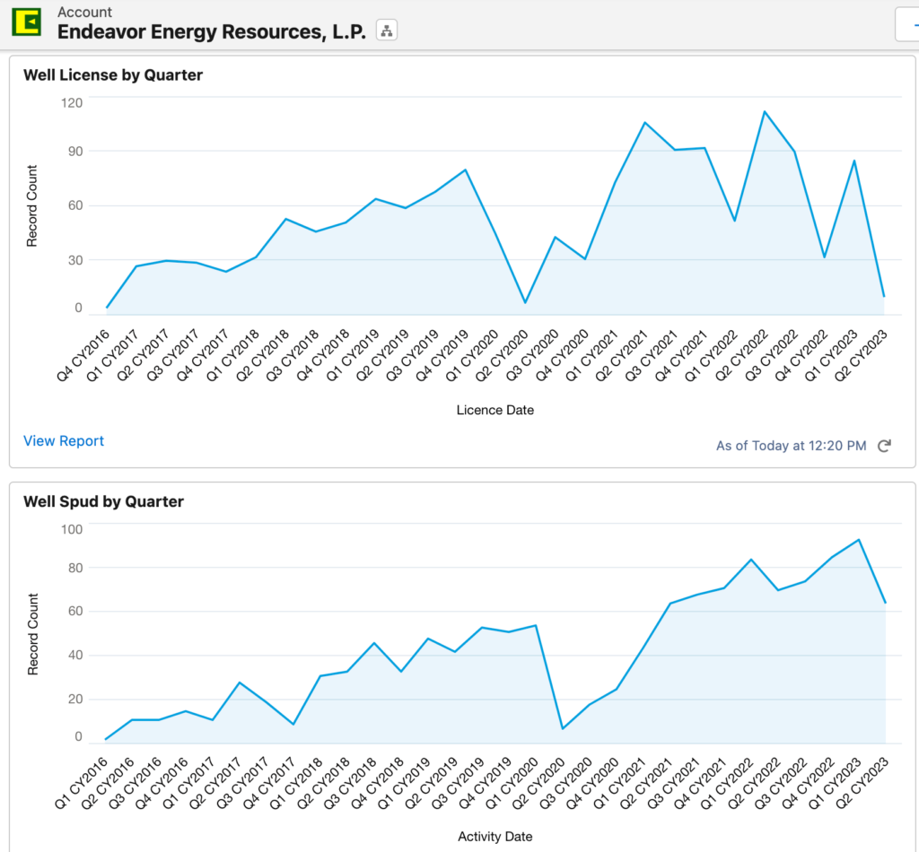The height and width of the screenshot is (852, 919).
Task: Click 'Q4 CY2016' on the Well License x-axis
Action: pos(83,356)
